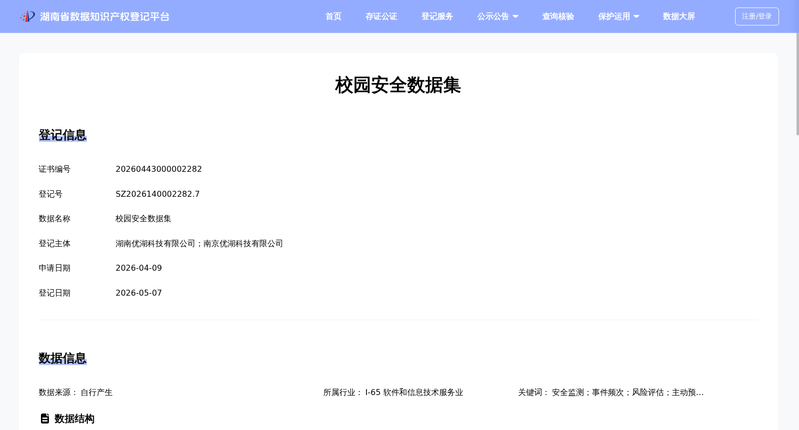Expand the 保护运用 dropdown menu
The width and height of the screenshot is (799, 430).
click(x=619, y=16)
